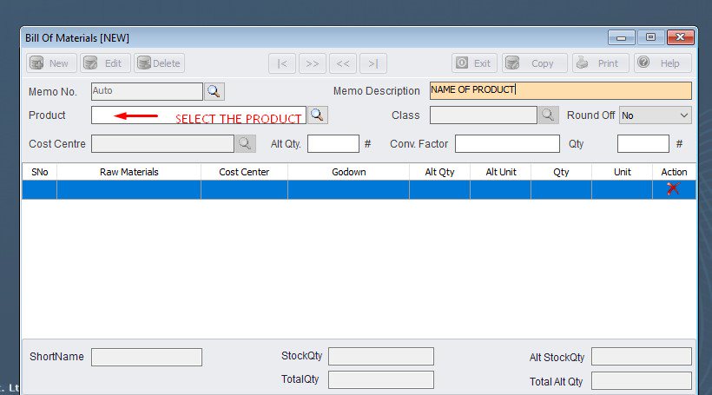
Task: Click the Class search magnifier
Action: 549,115
